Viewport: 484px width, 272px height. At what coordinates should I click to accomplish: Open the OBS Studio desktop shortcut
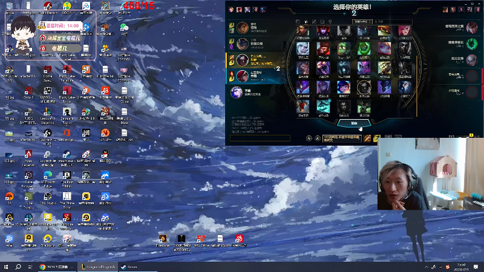click(48, 198)
